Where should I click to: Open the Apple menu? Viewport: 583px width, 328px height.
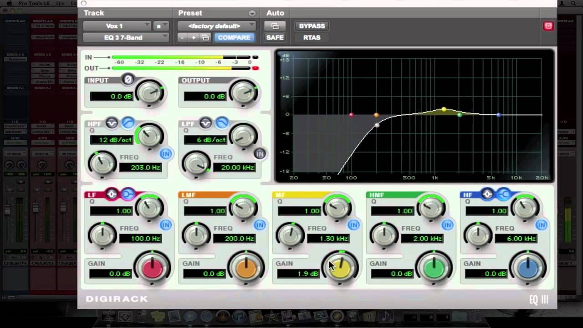9,3
